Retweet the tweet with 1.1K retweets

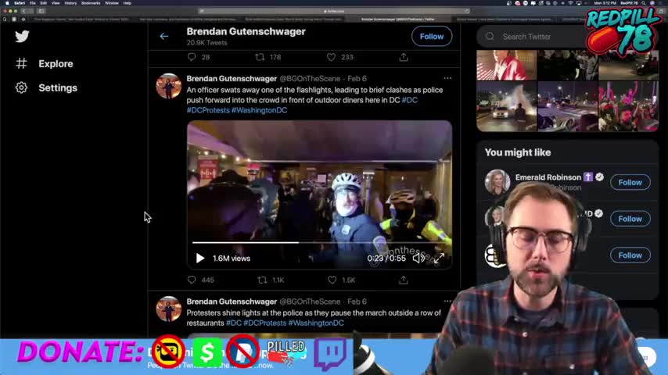coord(263,280)
